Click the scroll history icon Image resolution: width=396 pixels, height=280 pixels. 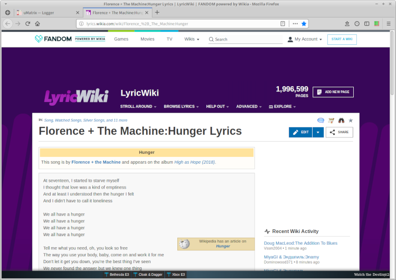click(331, 120)
